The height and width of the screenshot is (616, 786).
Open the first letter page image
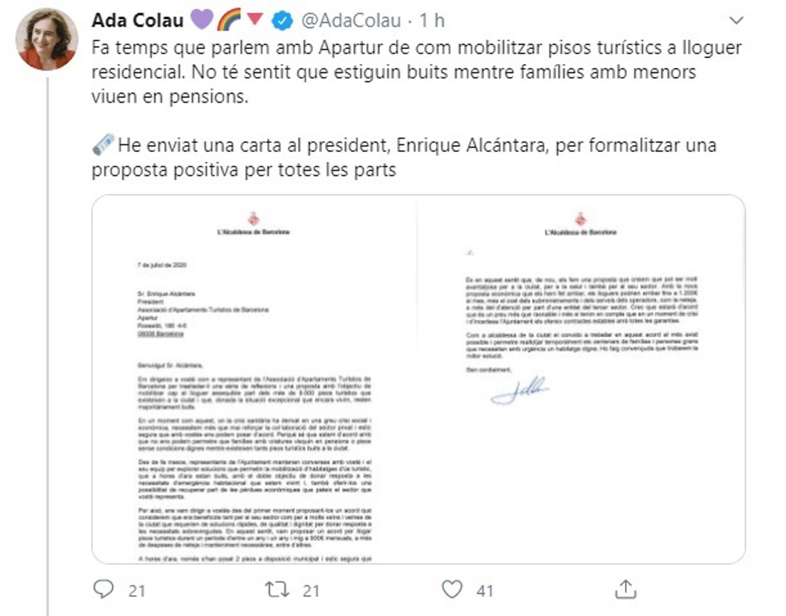254,379
